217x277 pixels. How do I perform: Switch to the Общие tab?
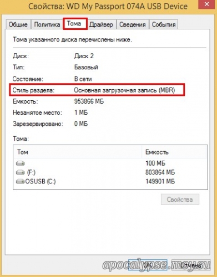18,24
